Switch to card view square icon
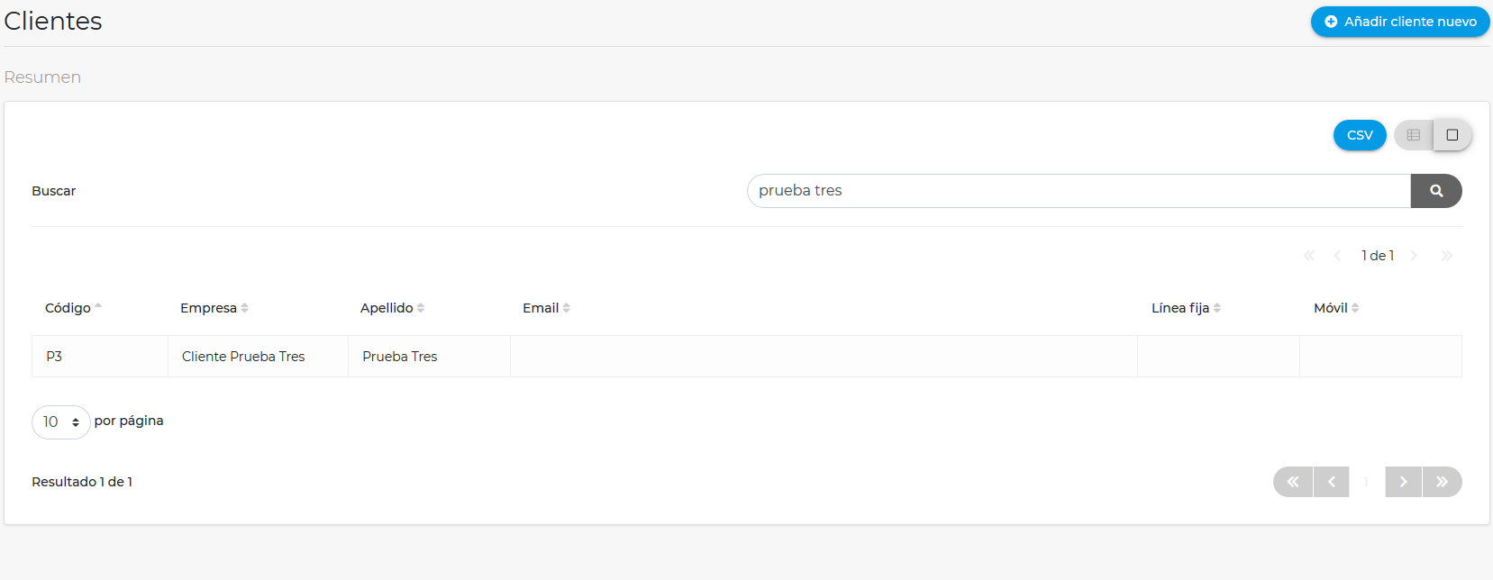Viewport: 1493px width, 580px height. (x=1452, y=135)
